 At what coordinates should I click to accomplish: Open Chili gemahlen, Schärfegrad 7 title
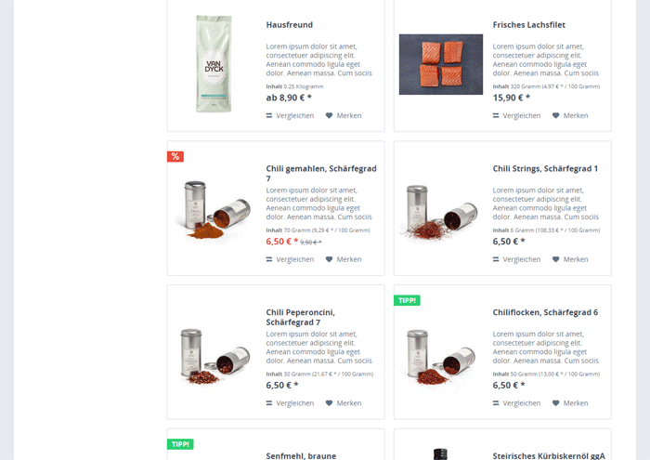321,174
